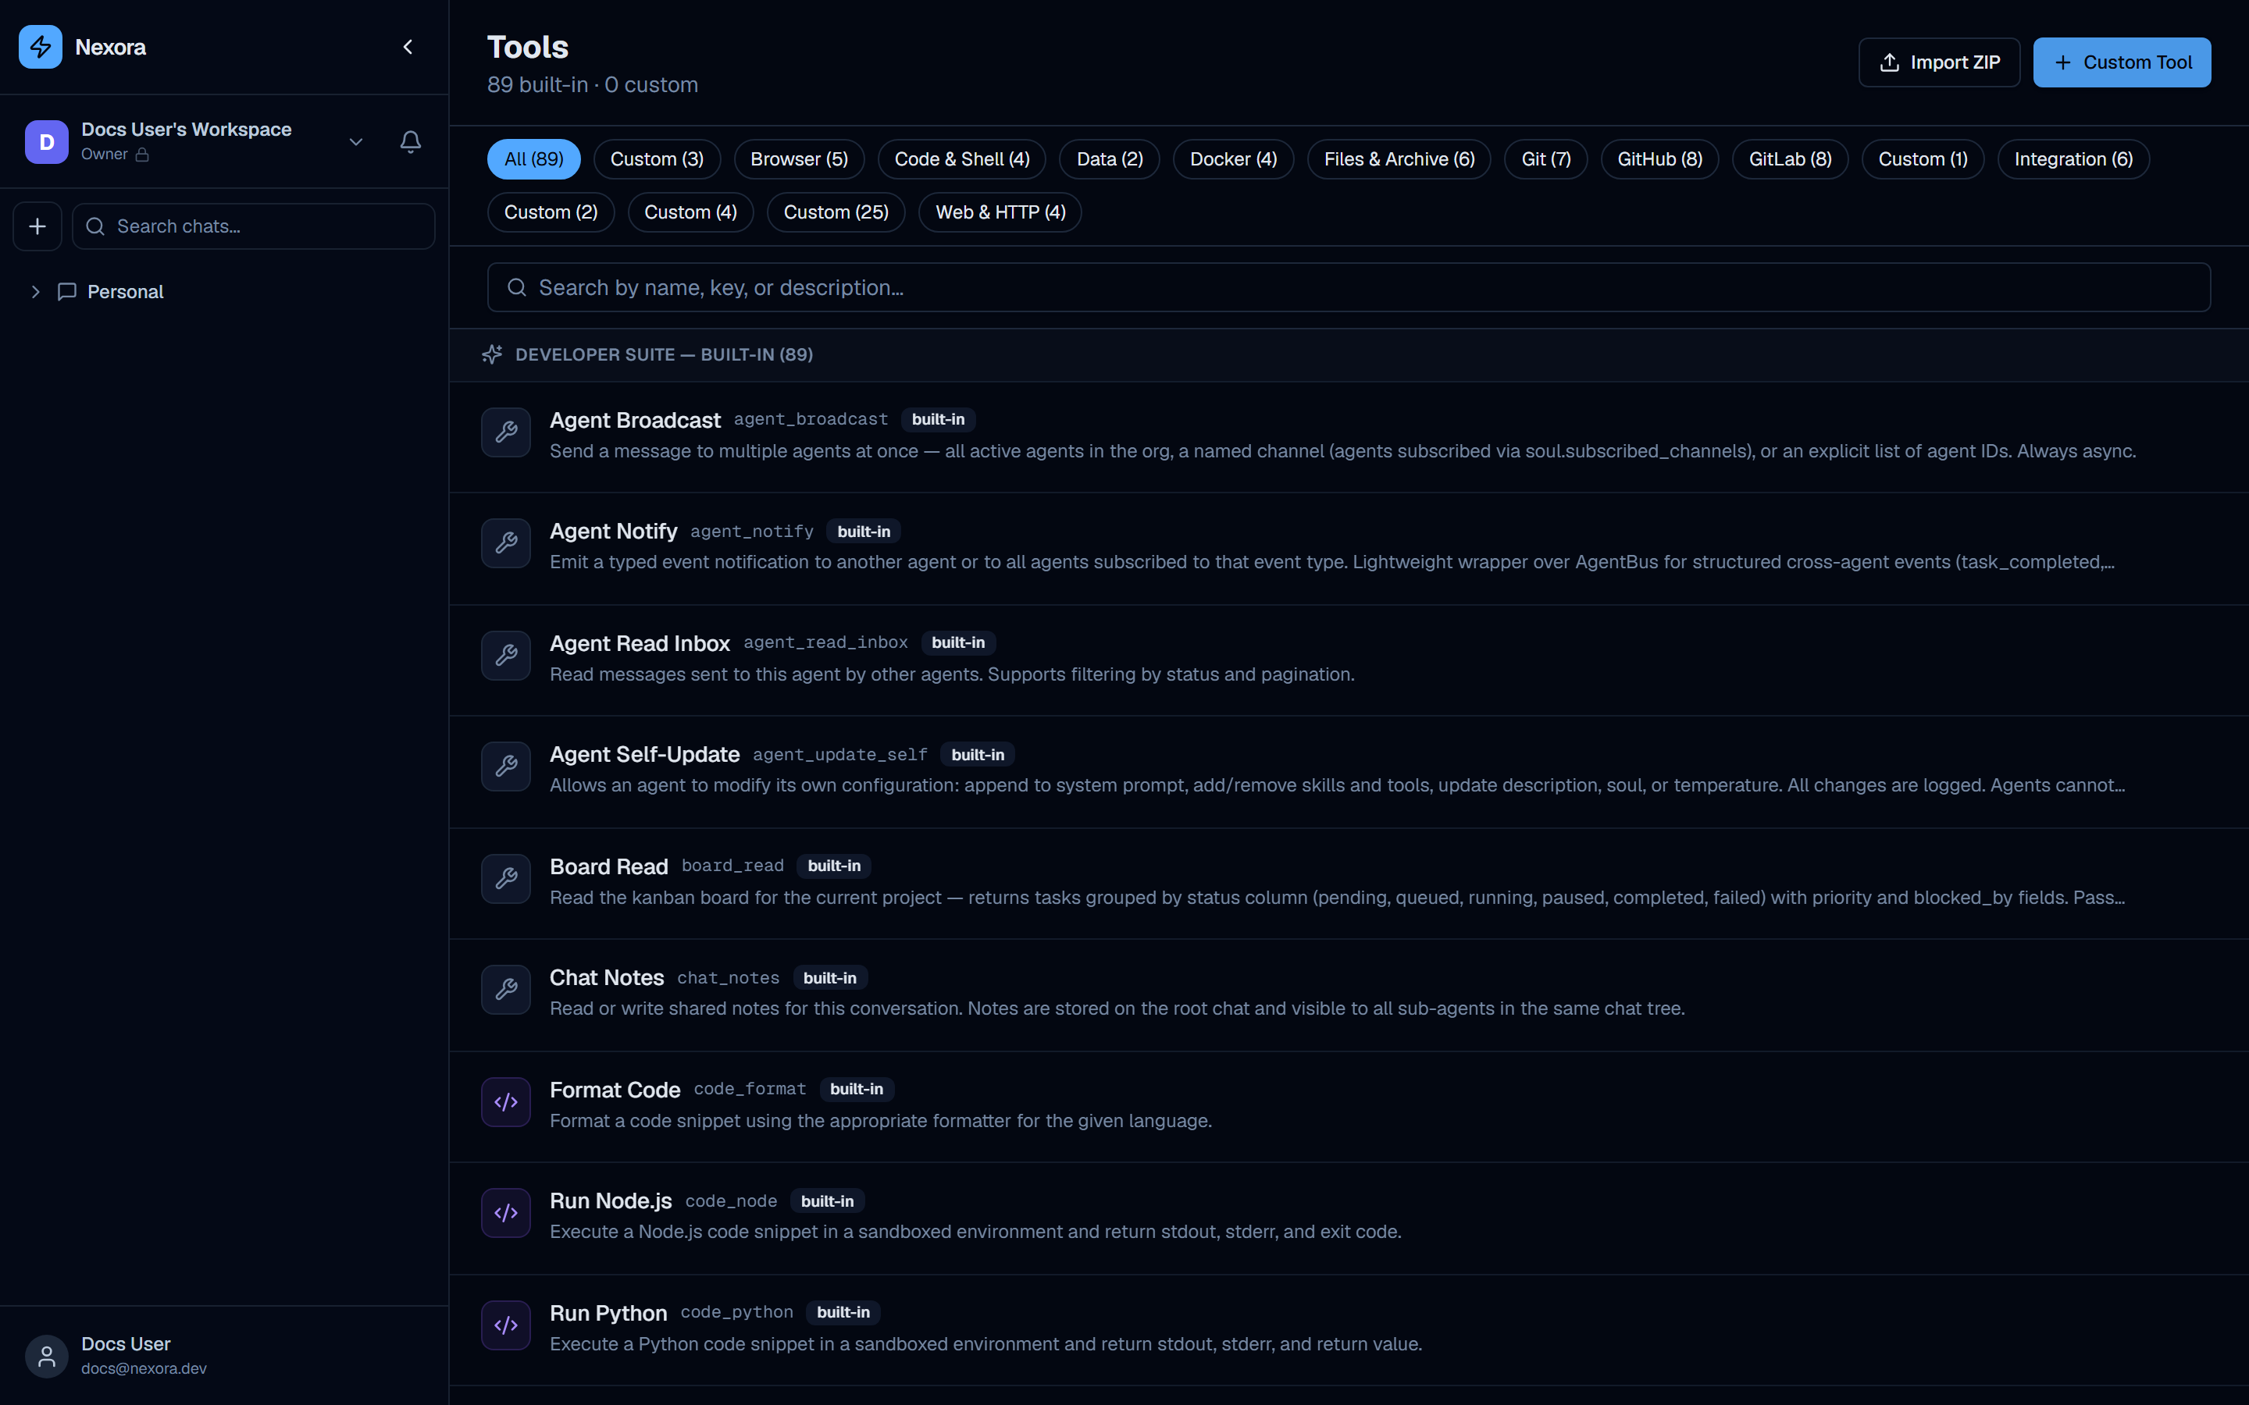The image size is (2249, 1405).
Task: Filter by Docker (4) category
Action: [x=1233, y=159]
